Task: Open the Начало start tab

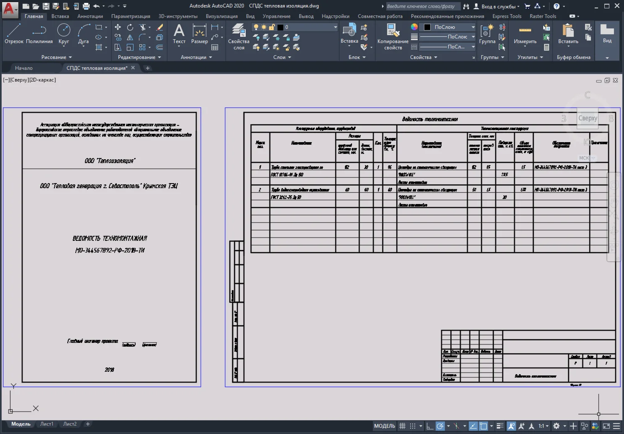Action: [24, 68]
